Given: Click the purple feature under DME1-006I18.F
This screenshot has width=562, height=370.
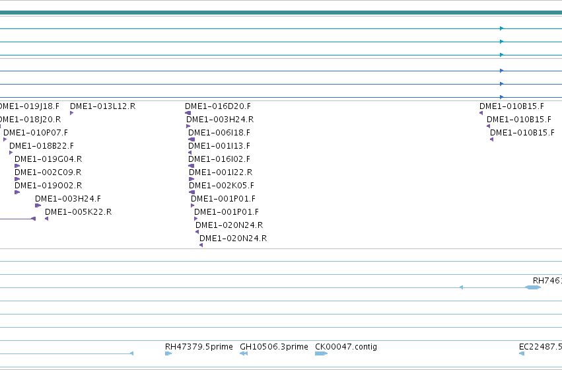Looking at the screenshot, I should (192, 139).
